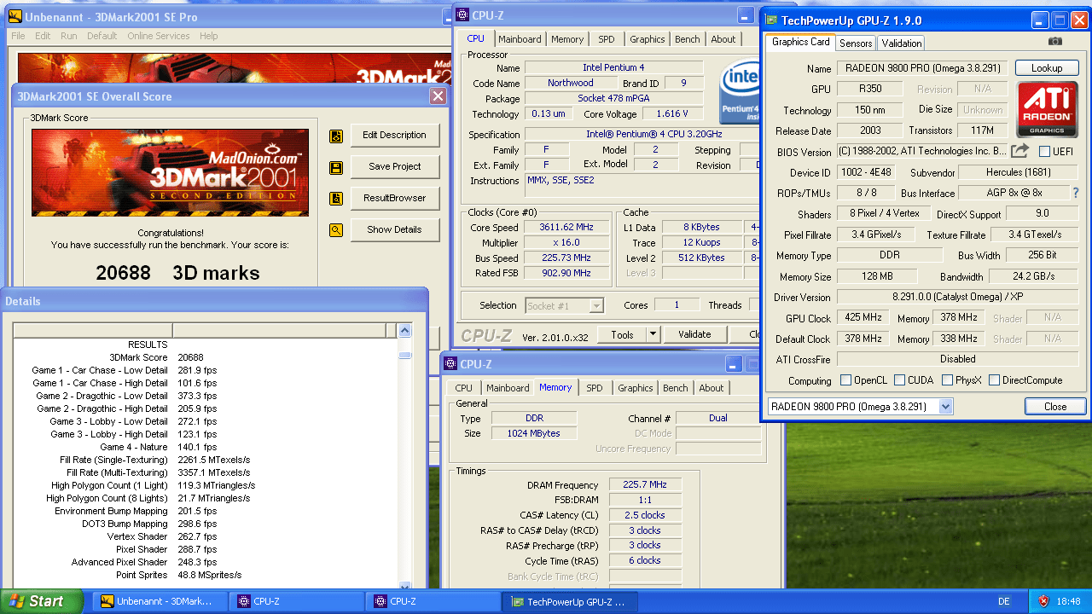Open the Online Services menu

(159, 36)
